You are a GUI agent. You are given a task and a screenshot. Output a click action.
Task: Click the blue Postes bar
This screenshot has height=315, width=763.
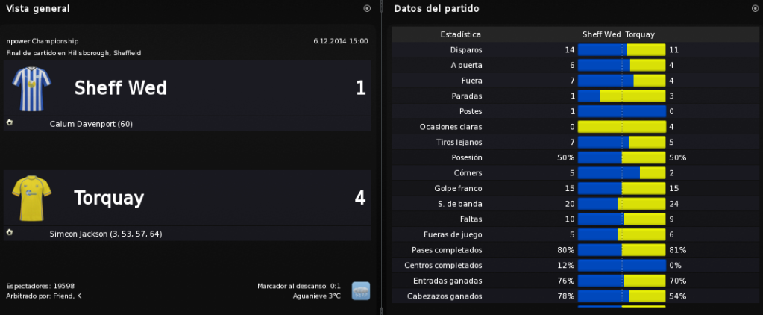tap(621, 111)
